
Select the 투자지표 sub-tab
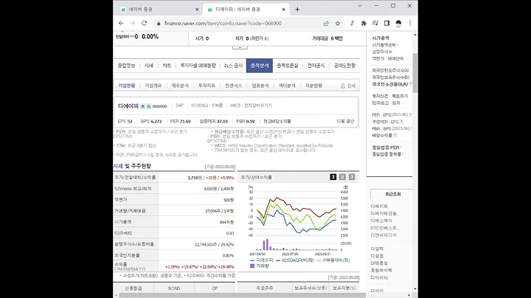tap(206, 86)
